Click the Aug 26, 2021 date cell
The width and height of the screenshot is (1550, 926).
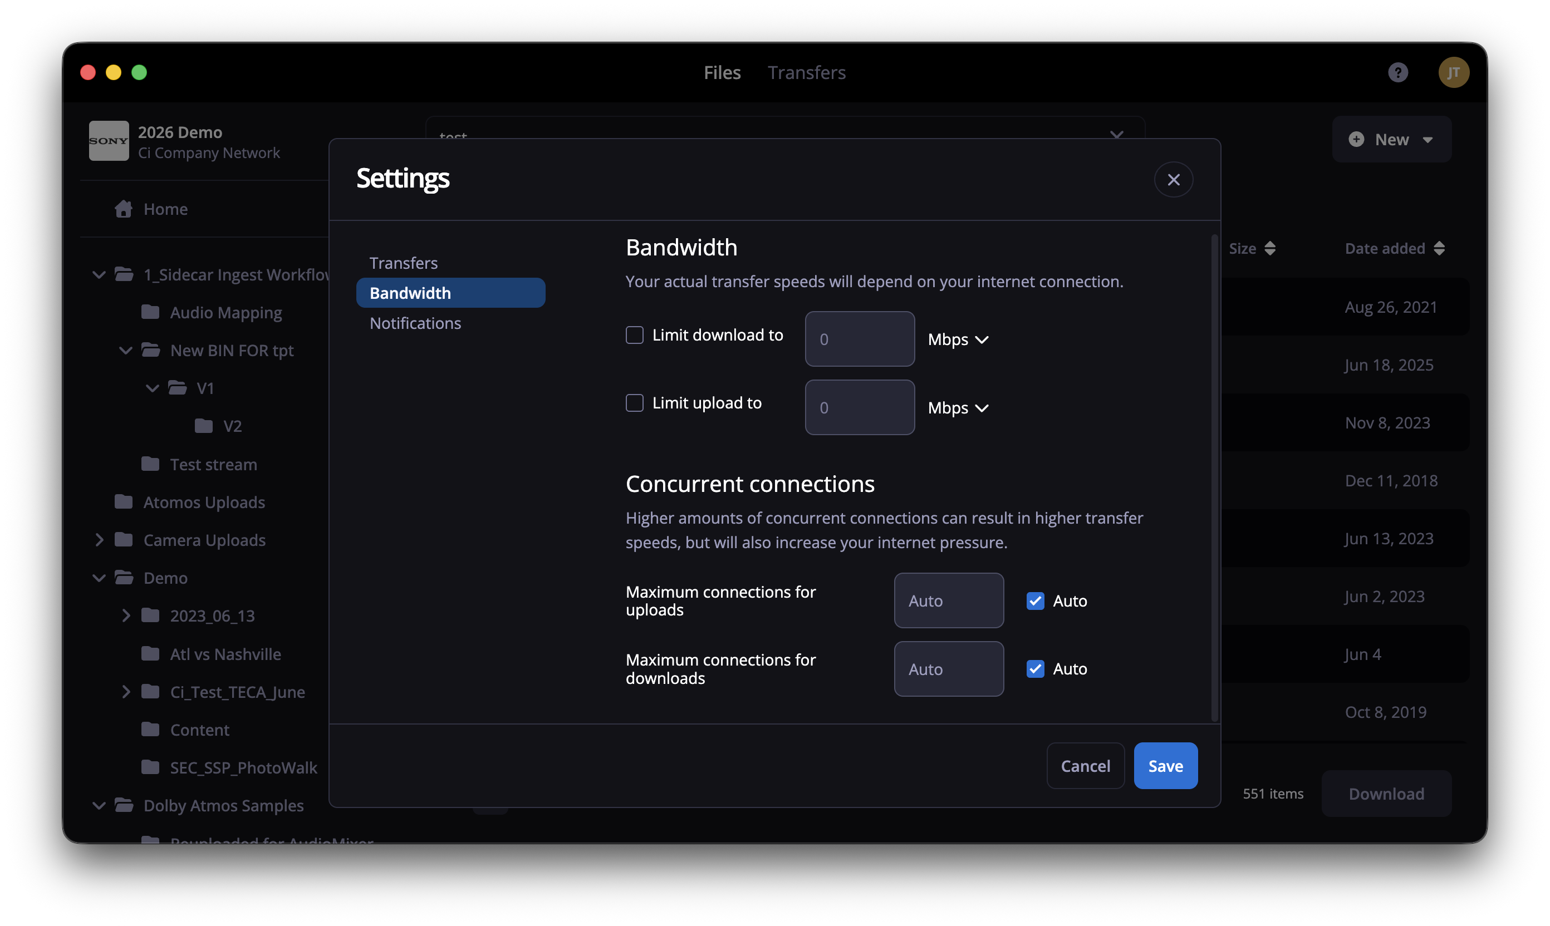1391,307
